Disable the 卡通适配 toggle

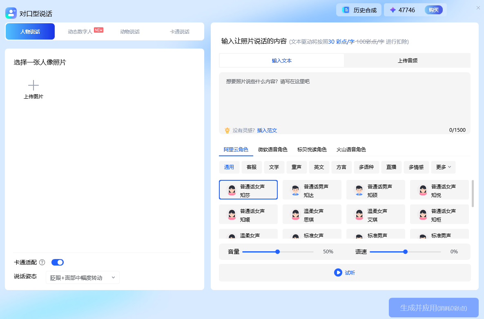pos(57,262)
